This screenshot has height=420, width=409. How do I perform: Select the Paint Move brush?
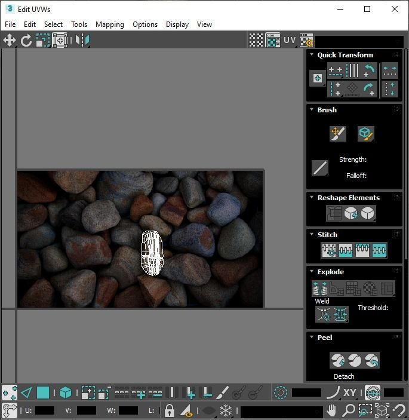point(338,133)
